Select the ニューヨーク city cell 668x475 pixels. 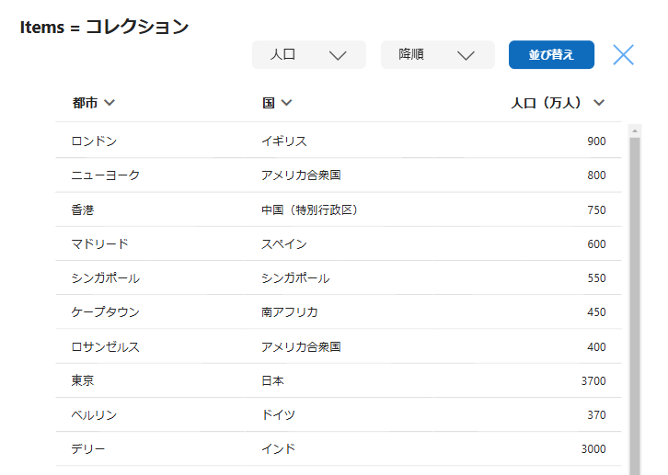pyautogui.click(x=105, y=175)
